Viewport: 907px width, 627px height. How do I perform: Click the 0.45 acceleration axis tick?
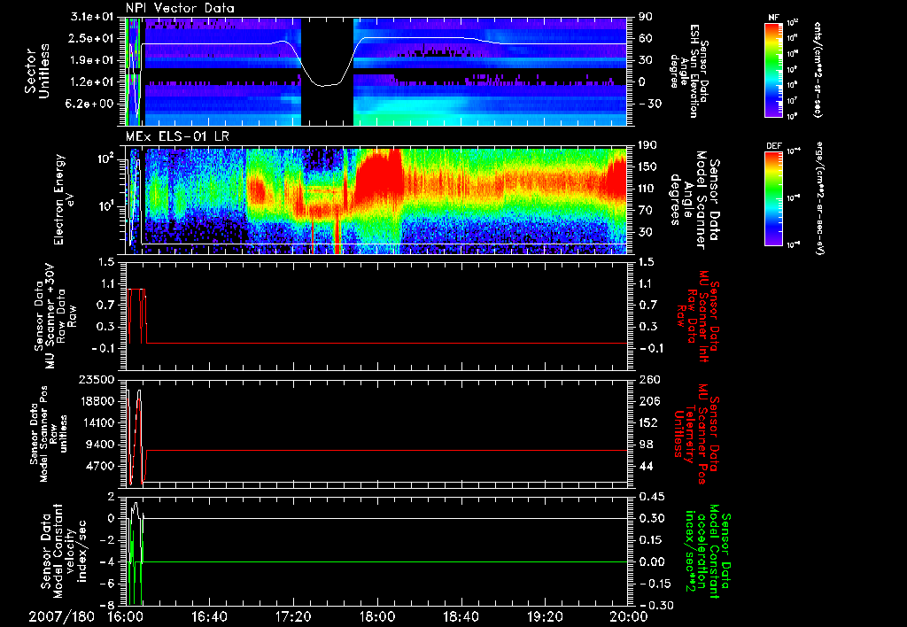click(x=650, y=496)
